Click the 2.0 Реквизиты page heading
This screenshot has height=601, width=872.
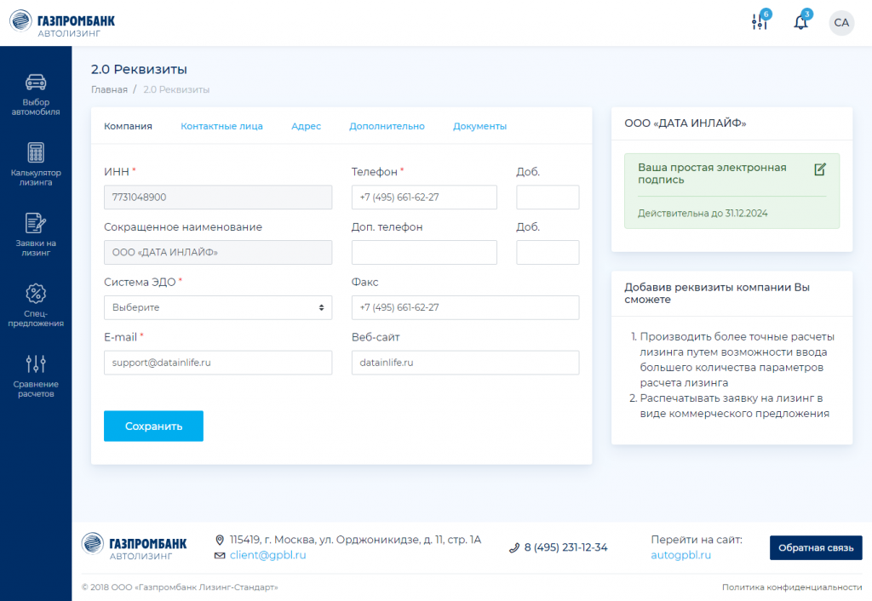(139, 70)
